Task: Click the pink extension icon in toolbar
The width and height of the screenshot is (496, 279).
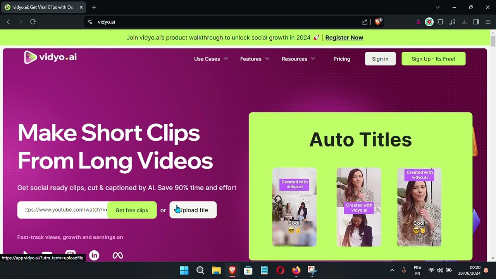Action: (418, 22)
